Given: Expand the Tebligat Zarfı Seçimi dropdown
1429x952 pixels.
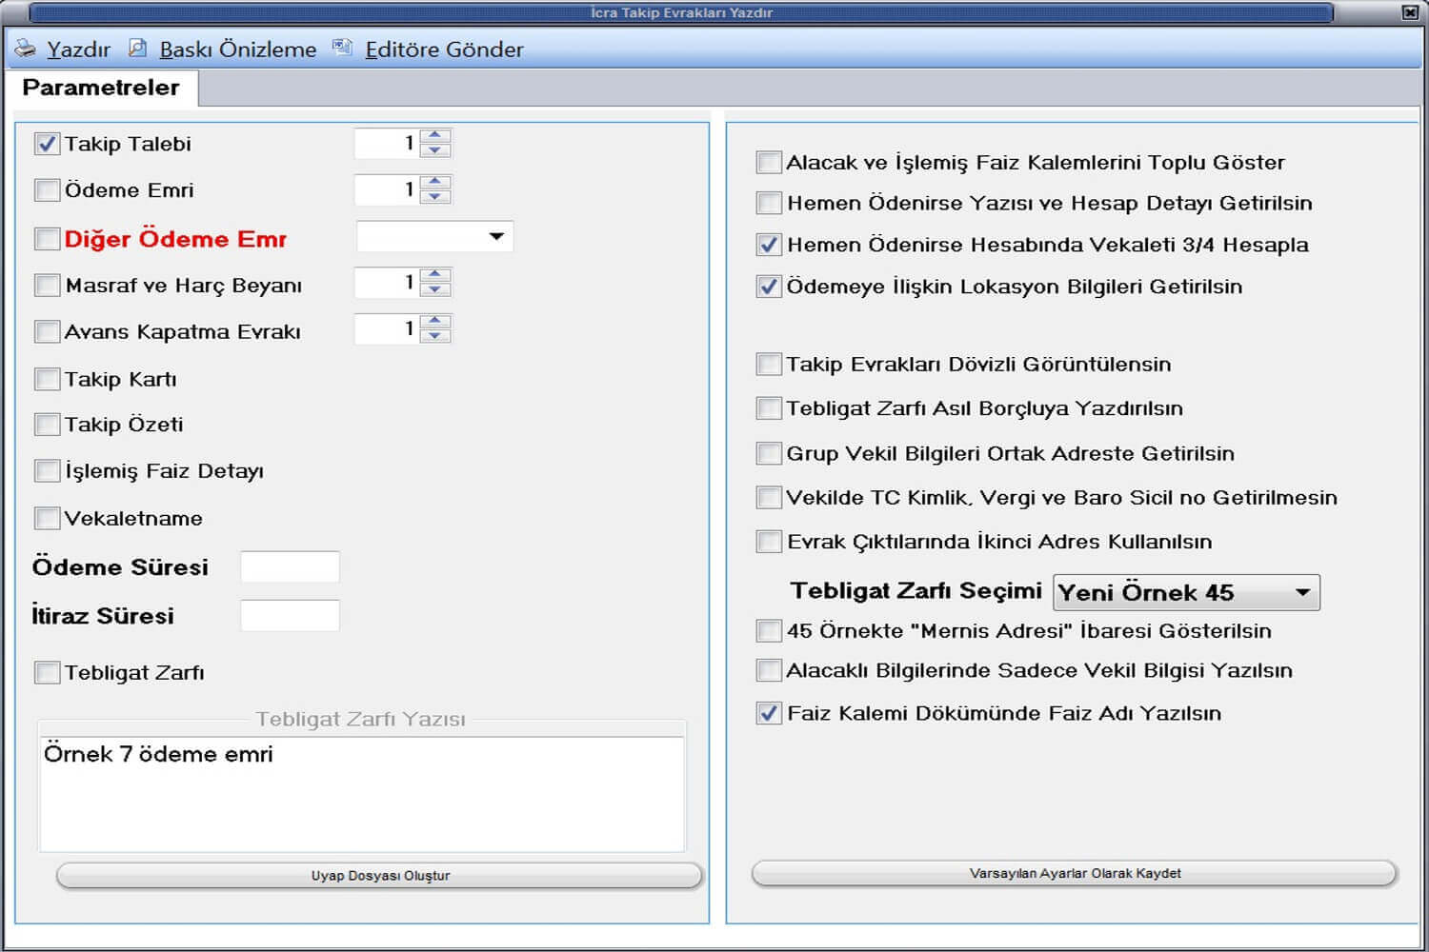Looking at the screenshot, I should (1302, 592).
